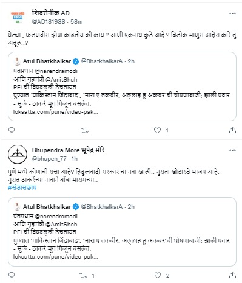
Task: Reply to the शिवसैनिक AD tweet
Action: (x=12, y=130)
